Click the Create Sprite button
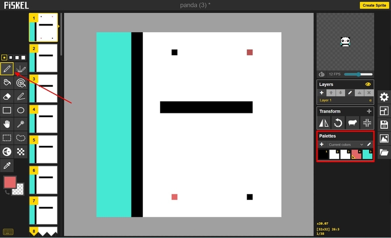This screenshot has height=238, width=391. pyautogui.click(x=374, y=5)
